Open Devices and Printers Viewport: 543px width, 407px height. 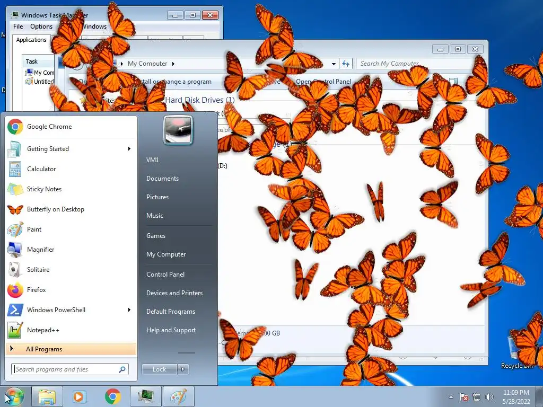(x=174, y=293)
